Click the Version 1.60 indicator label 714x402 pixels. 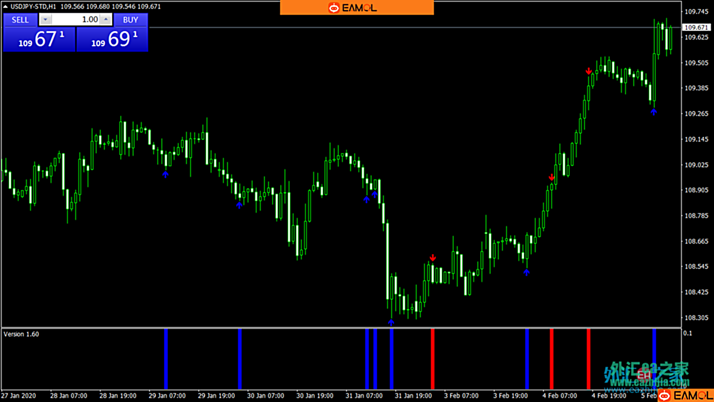coord(21,334)
